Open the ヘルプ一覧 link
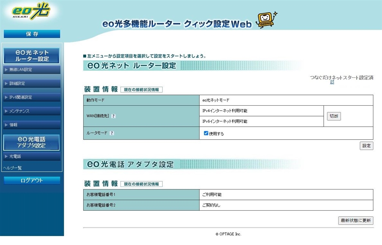The height and width of the screenshot is (245, 382). [13, 168]
